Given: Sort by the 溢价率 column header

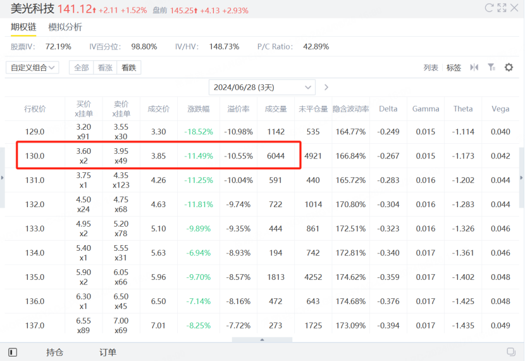Looking at the screenshot, I should pos(238,109).
